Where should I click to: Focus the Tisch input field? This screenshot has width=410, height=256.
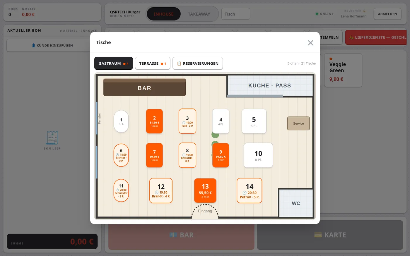pyautogui.click(x=236, y=14)
